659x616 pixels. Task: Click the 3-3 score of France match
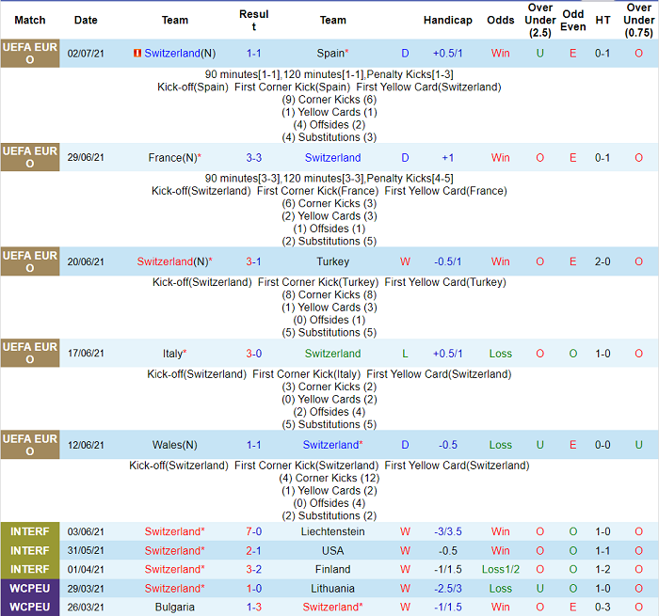254,158
